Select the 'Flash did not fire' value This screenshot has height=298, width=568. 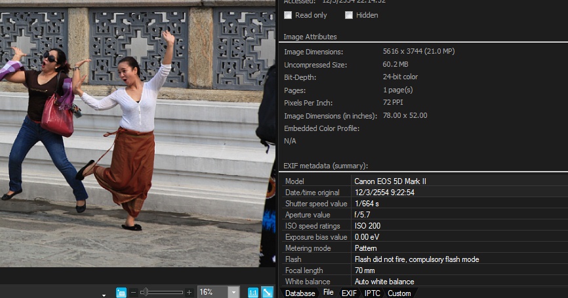416,259
